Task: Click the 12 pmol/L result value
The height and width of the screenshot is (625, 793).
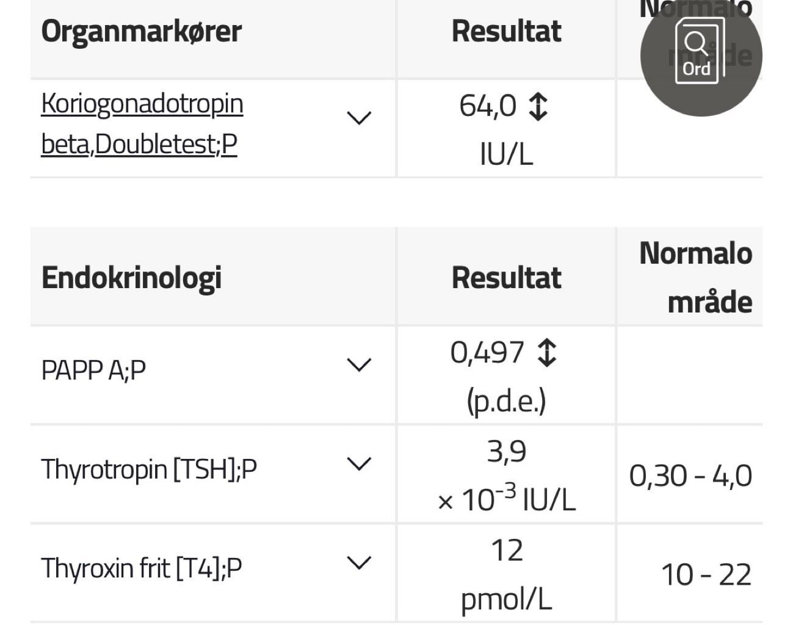Action: (506, 551)
